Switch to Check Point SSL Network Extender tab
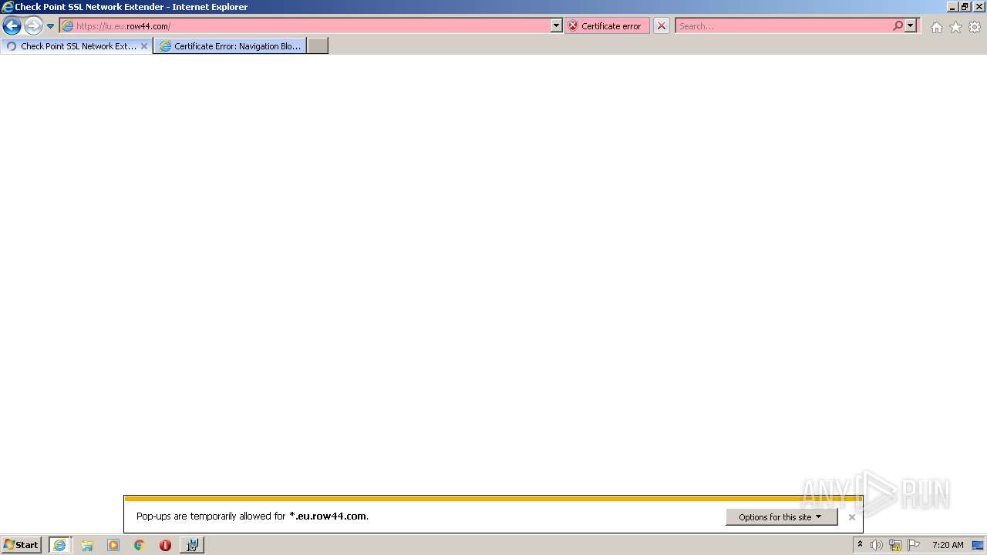Image resolution: width=987 pixels, height=555 pixels. pyautogui.click(x=76, y=46)
